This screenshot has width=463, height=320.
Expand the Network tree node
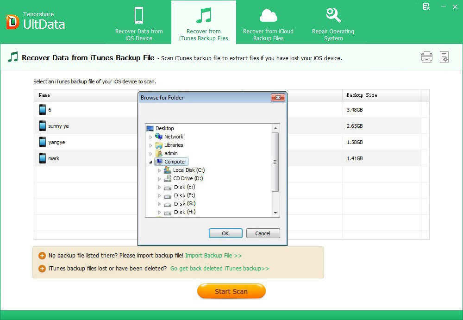(x=150, y=137)
